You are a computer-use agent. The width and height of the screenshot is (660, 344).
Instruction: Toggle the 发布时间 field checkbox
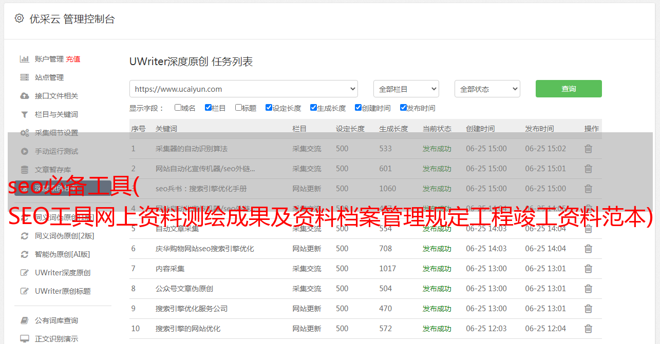click(403, 108)
